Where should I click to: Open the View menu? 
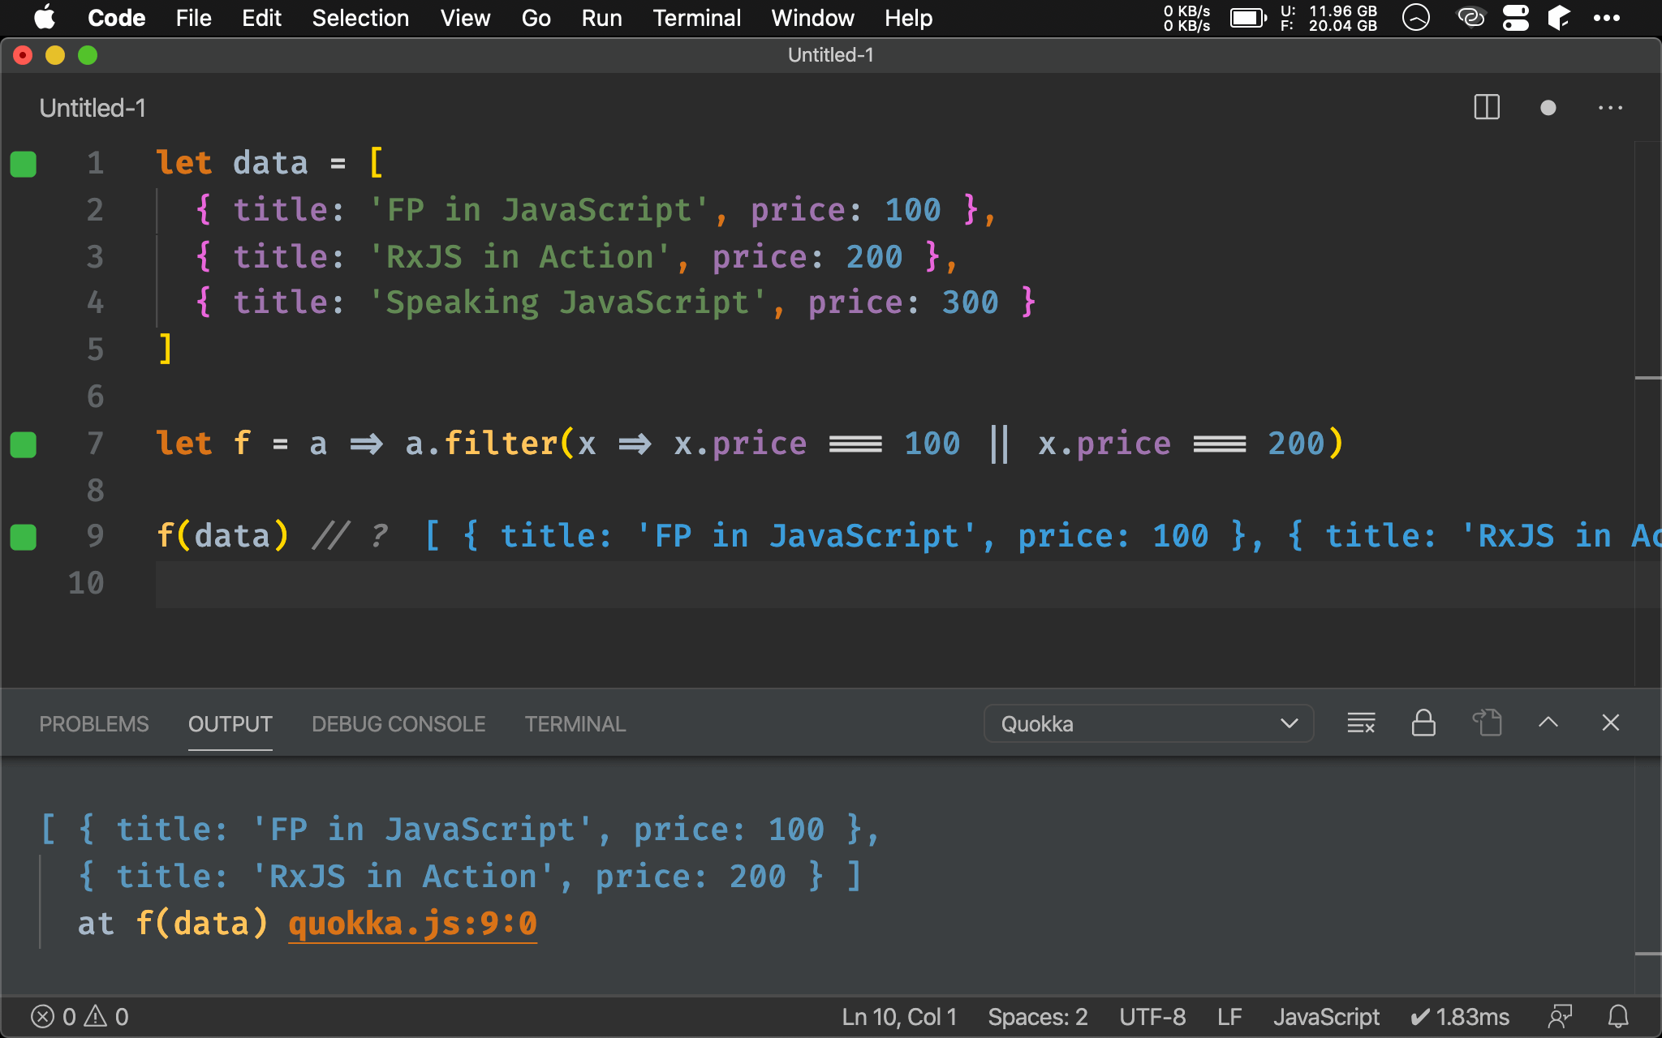tap(465, 18)
